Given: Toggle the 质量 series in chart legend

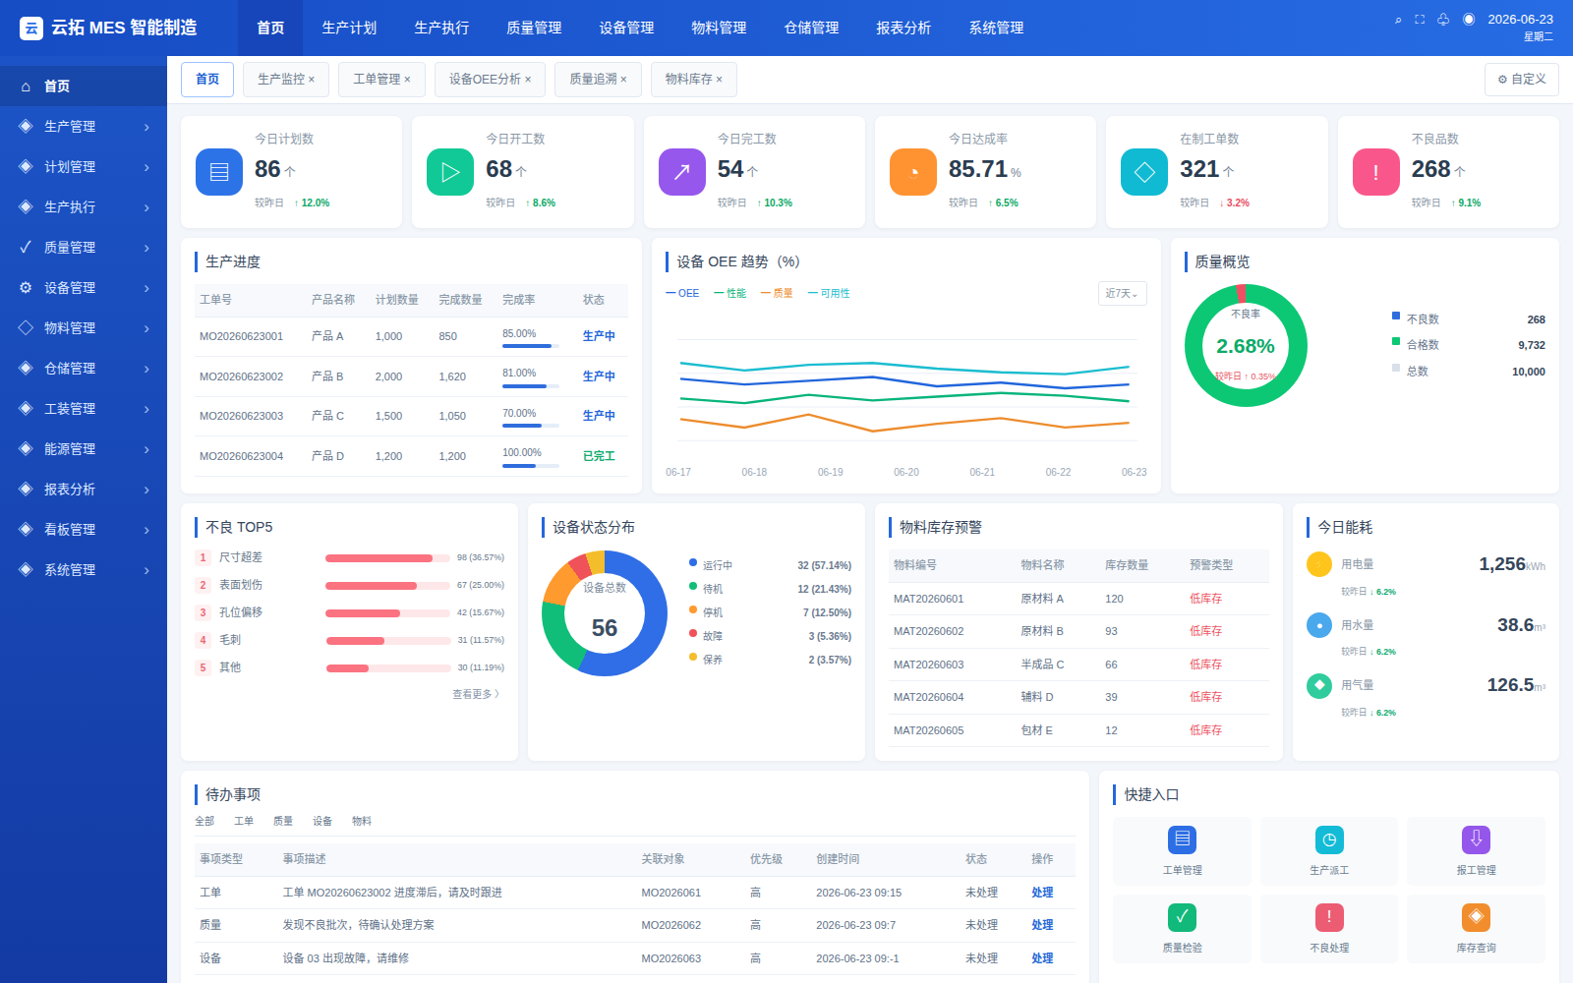Looking at the screenshot, I should click(x=777, y=293).
